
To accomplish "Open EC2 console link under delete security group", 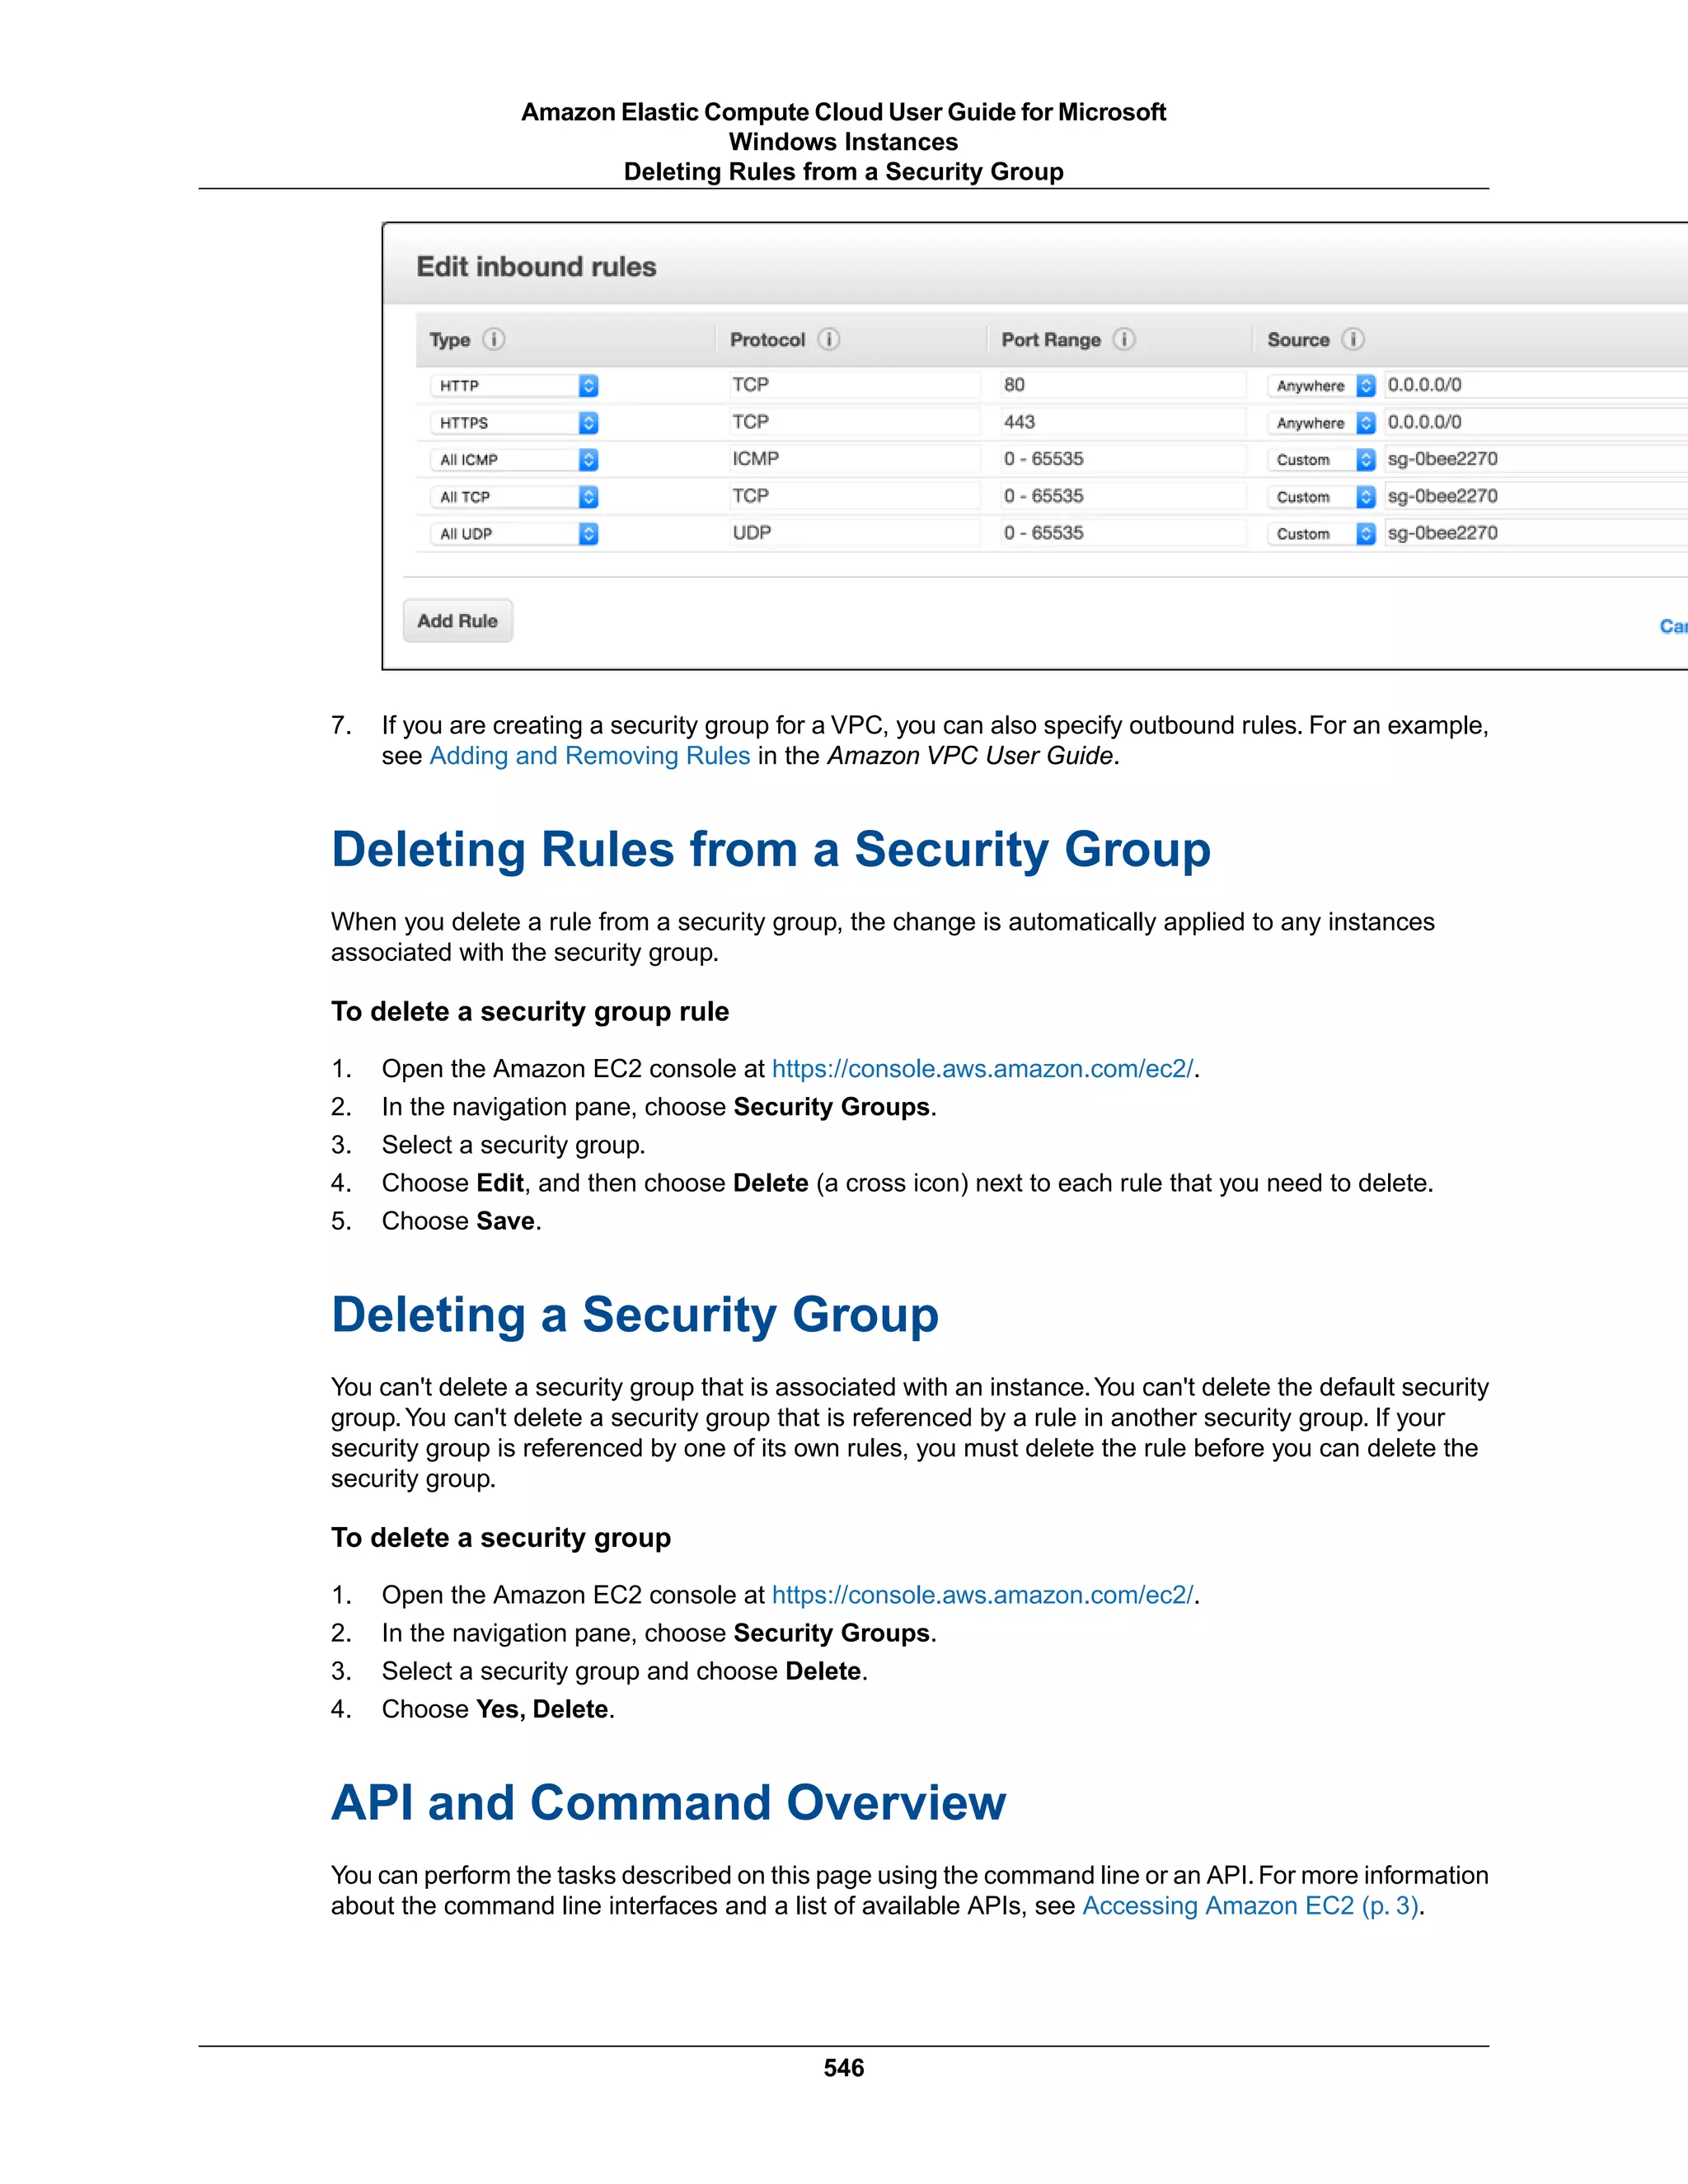I will click(982, 1595).
